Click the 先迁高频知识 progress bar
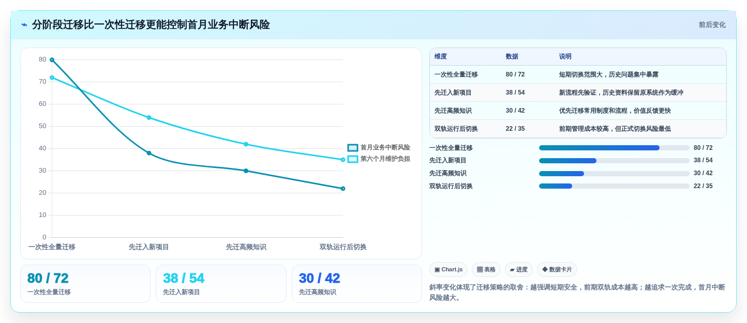 point(614,174)
